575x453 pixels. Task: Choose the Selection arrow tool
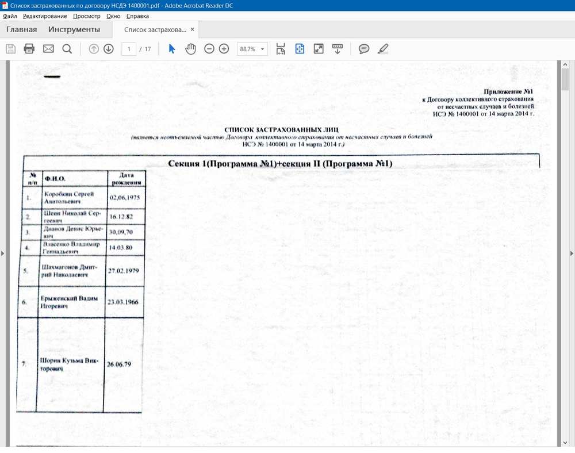(171, 49)
